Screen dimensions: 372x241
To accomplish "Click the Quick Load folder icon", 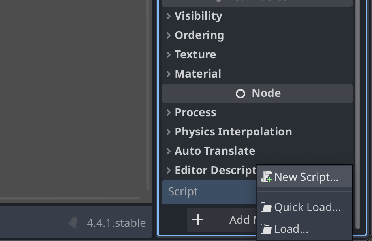I will (x=266, y=208).
